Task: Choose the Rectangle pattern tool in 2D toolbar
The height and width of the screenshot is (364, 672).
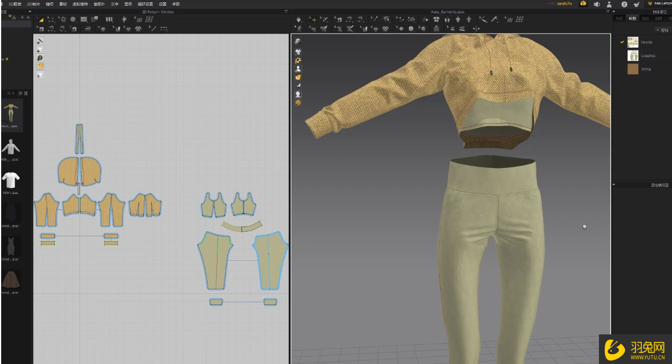Action: 84,19
